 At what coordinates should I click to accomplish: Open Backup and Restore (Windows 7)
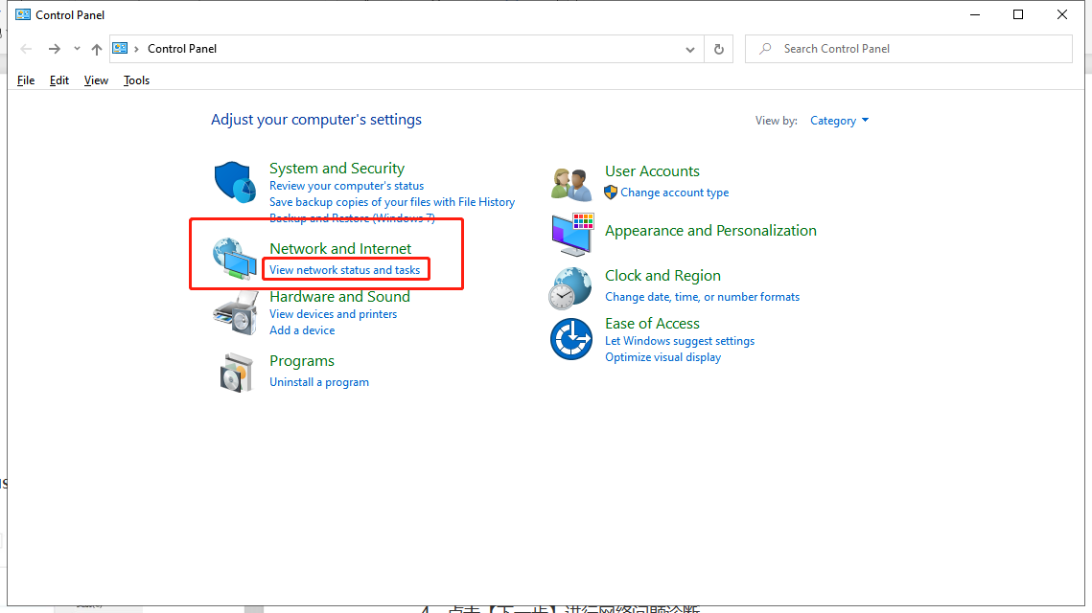[x=353, y=217]
